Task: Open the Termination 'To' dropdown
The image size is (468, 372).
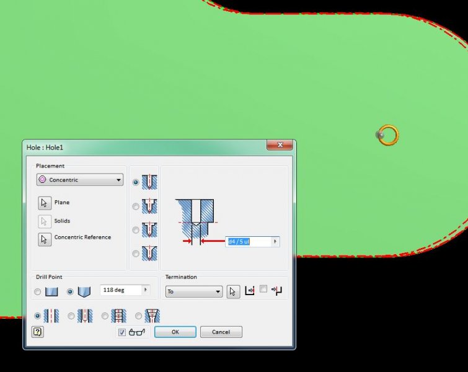Action: click(194, 291)
